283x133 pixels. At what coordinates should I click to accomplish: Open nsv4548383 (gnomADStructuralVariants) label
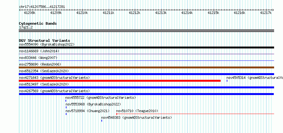[x=136, y=117]
